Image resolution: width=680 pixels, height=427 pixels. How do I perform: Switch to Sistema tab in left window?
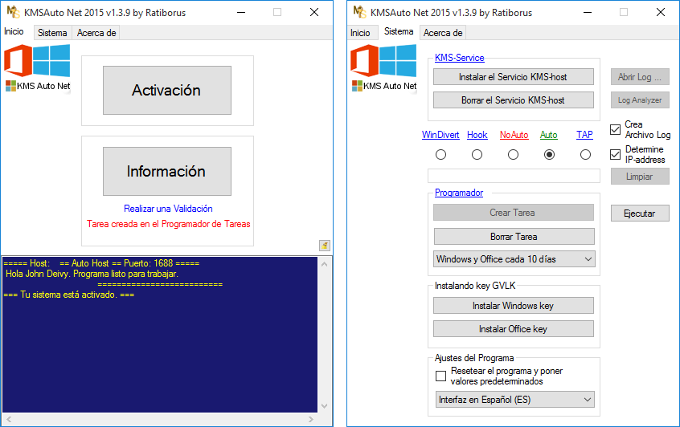52,33
